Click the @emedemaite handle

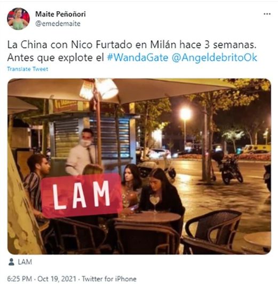click(58, 24)
